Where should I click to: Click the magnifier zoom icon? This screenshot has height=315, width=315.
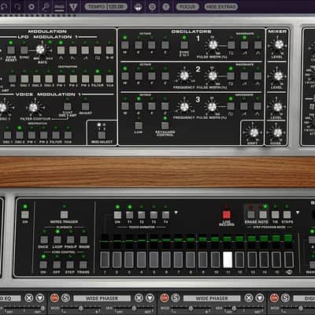46,6
